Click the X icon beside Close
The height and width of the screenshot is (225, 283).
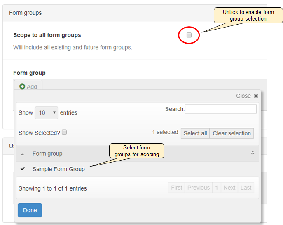click(x=256, y=96)
